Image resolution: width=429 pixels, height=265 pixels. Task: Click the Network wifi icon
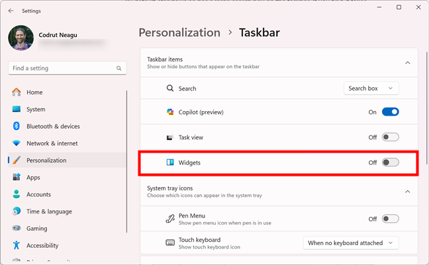(17, 143)
